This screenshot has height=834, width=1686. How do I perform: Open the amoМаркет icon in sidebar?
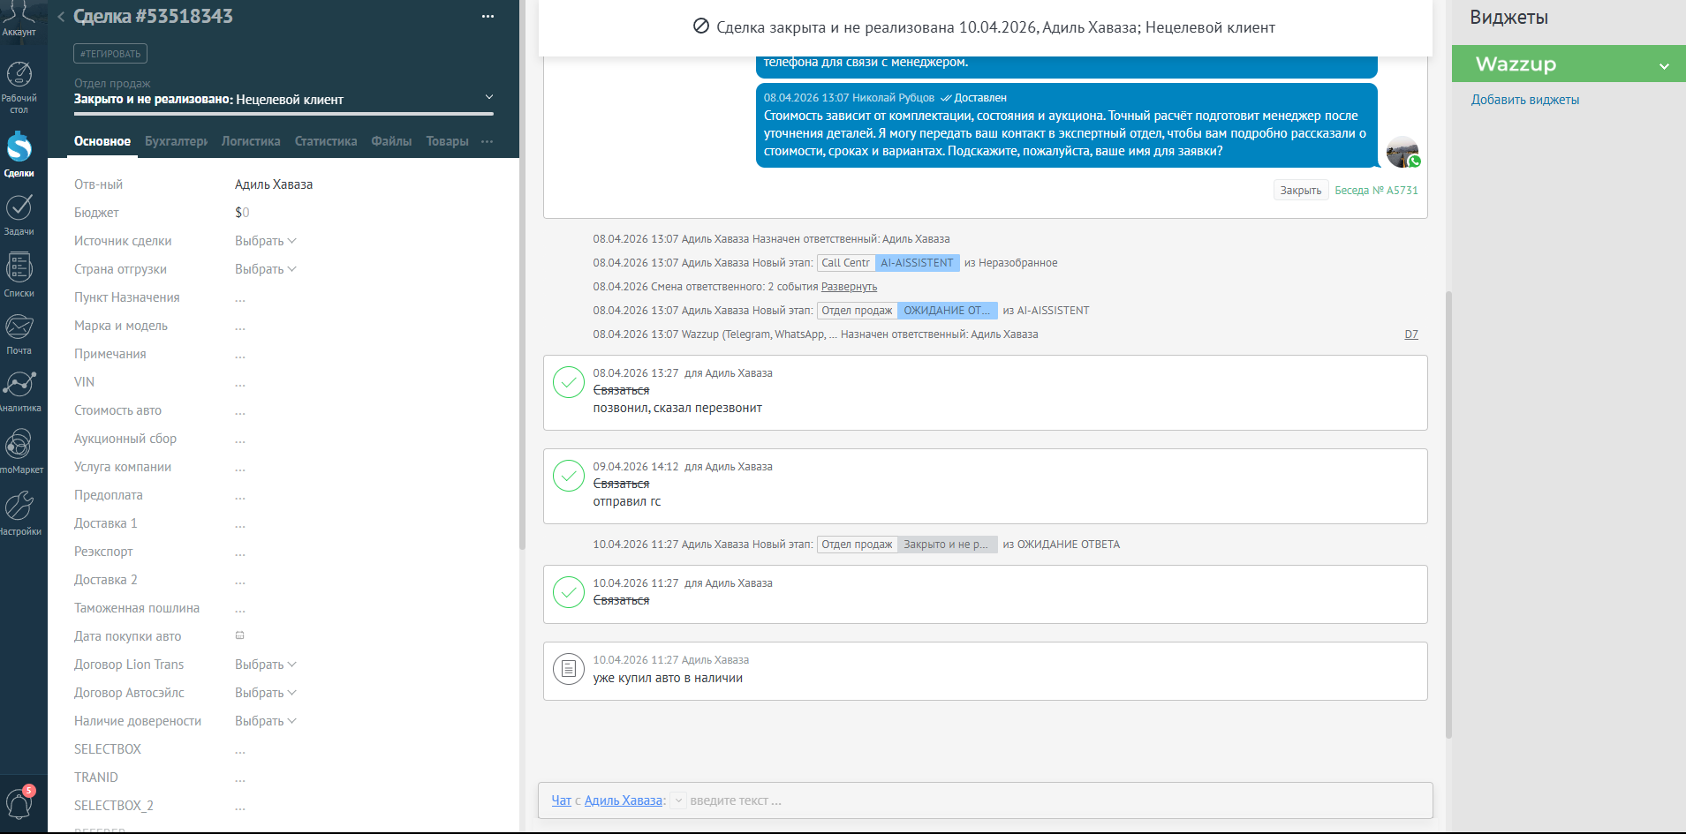click(19, 451)
